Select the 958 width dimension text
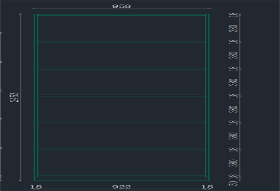 (x=122, y=6)
